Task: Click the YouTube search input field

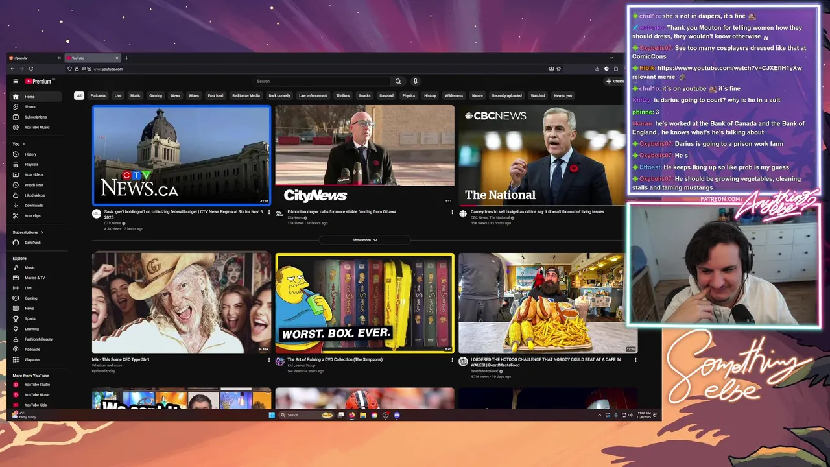Action: point(322,81)
